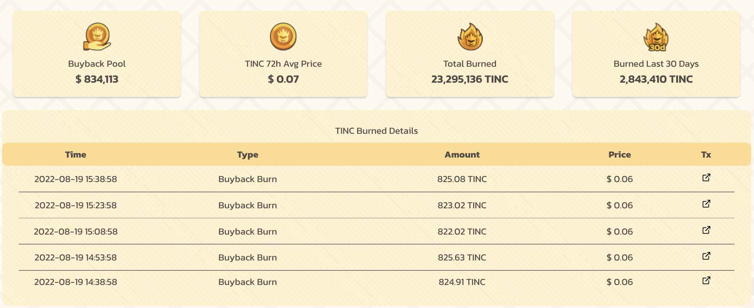Screen dimensions: 754x308
Task: Open the Tx link for the 14:38:58 burn
Action: pos(707,282)
